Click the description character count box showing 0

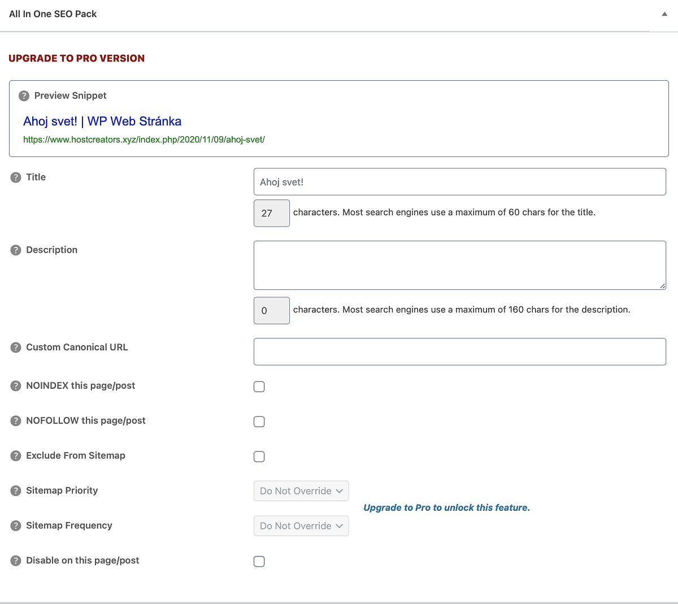(x=272, y=310)
